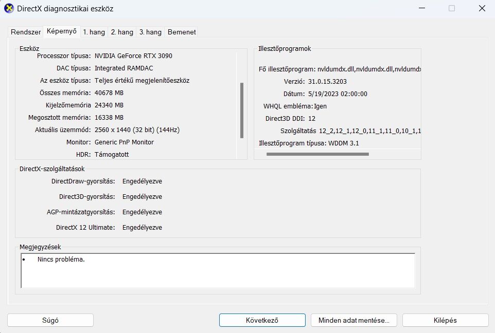The height and width of the screenshot is (333, 495).
Task: Click the Eszköz panel vertical scrollbar thumb
Action: pyautogui.click(x=242, y=110)
